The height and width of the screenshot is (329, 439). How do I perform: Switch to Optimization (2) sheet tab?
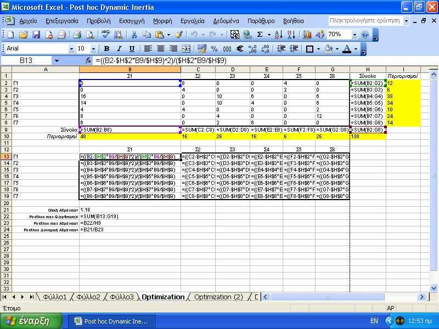[x=218, y=297]
